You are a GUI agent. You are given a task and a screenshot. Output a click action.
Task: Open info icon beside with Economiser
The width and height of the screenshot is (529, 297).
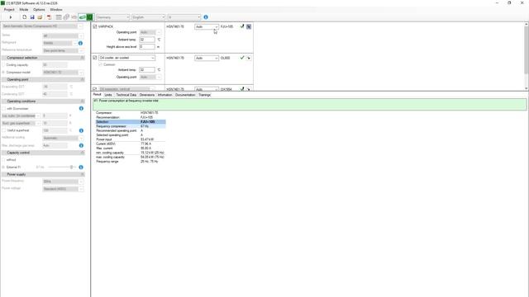pos(81,108)
